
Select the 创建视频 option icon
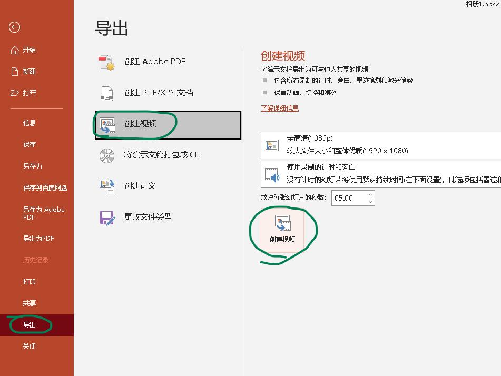pyautogui.click(x=106, y=124)
